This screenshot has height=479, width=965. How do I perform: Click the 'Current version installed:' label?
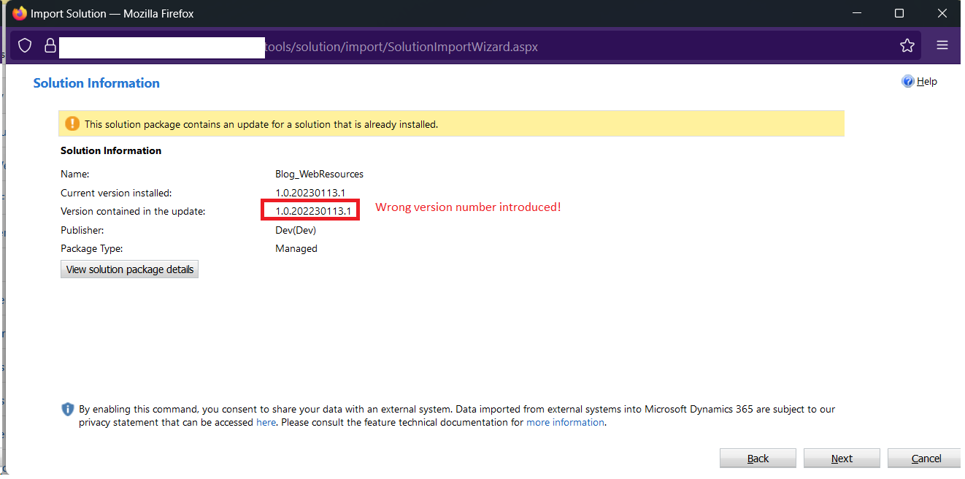point(116,193)
